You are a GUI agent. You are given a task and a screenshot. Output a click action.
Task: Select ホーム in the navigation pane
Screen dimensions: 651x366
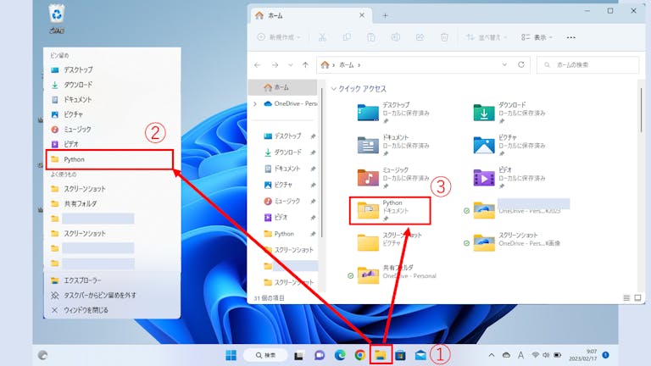click(x=283, y=87)
